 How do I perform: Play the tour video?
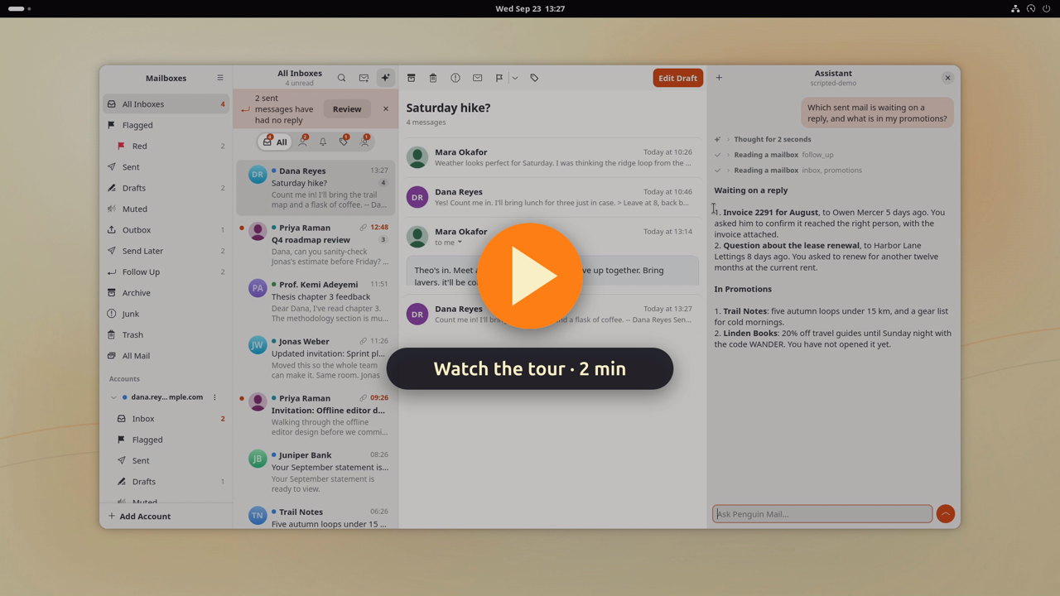point(530,276)
